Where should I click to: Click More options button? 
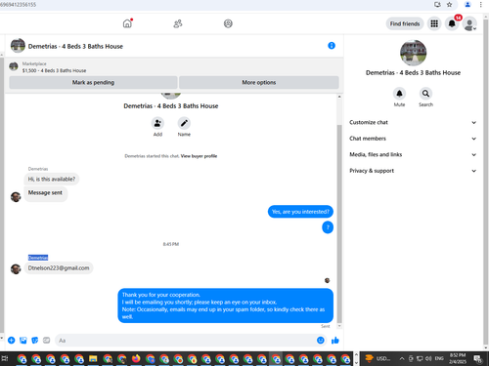(259, 82)
